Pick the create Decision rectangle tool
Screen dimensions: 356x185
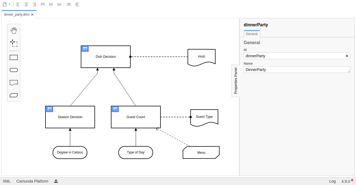(x=14, y=57)
